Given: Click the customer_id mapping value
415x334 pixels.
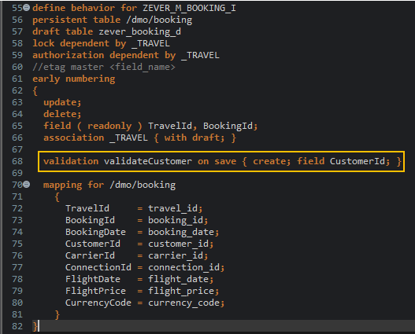Looking at the screenshot, I should 178,244.
